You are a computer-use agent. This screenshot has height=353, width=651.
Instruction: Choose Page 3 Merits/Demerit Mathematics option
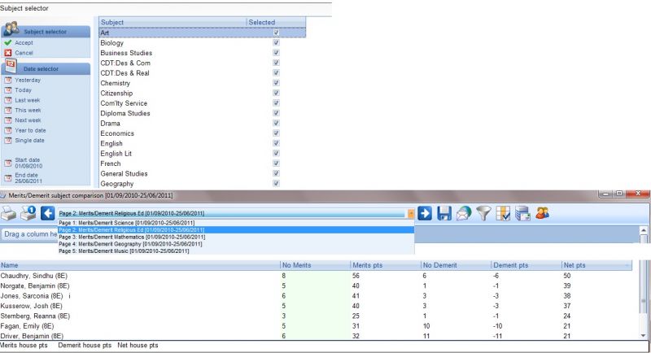tap(236, 237)
